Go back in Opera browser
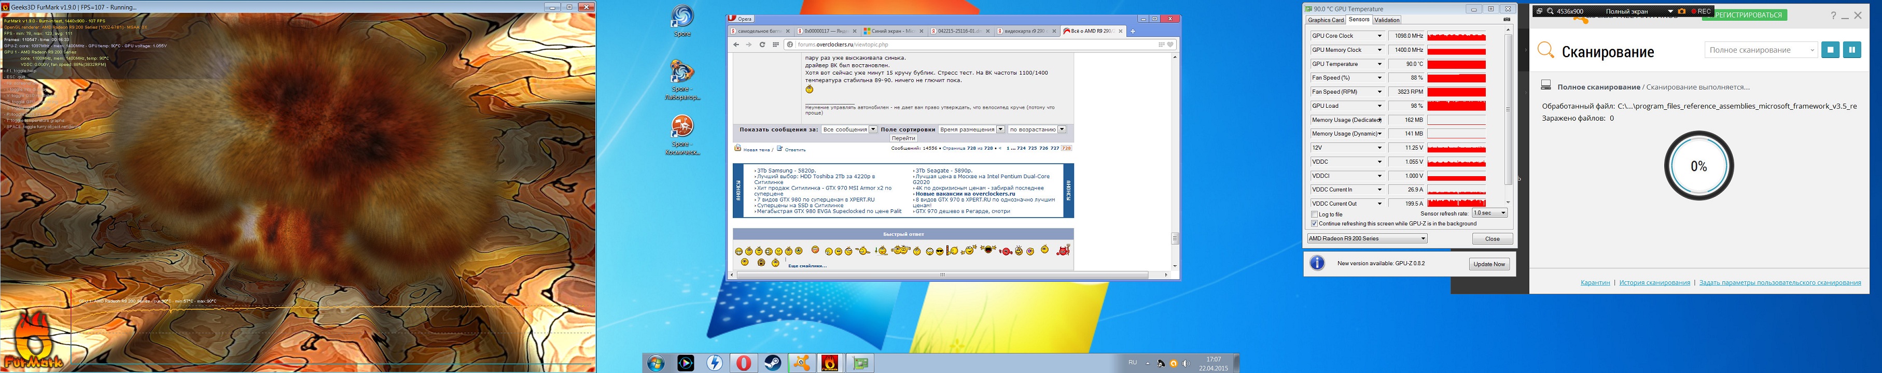Image resolution: width=1882 pixels, height=373 pixels. tap(736, 45)
